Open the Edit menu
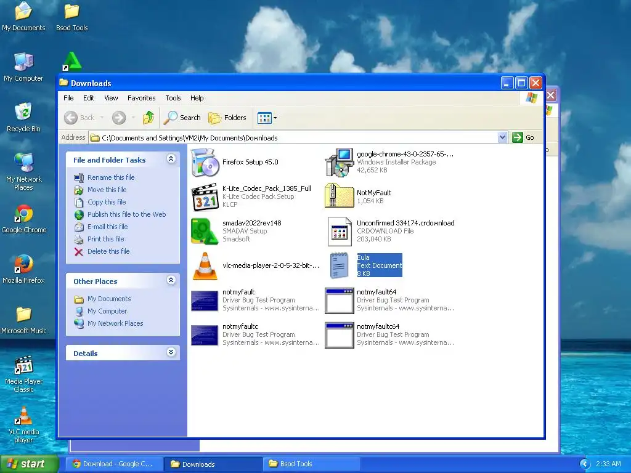The height and width of the screenshot is (473, 631). 89,98
